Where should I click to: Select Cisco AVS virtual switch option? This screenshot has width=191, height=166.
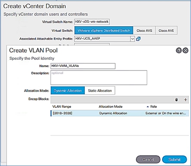click(144, 31)
